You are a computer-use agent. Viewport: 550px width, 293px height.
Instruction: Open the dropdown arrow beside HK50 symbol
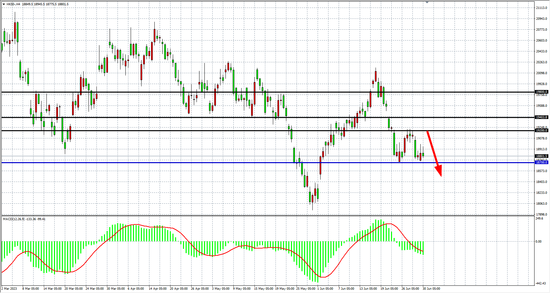click(x=4, y=4)
